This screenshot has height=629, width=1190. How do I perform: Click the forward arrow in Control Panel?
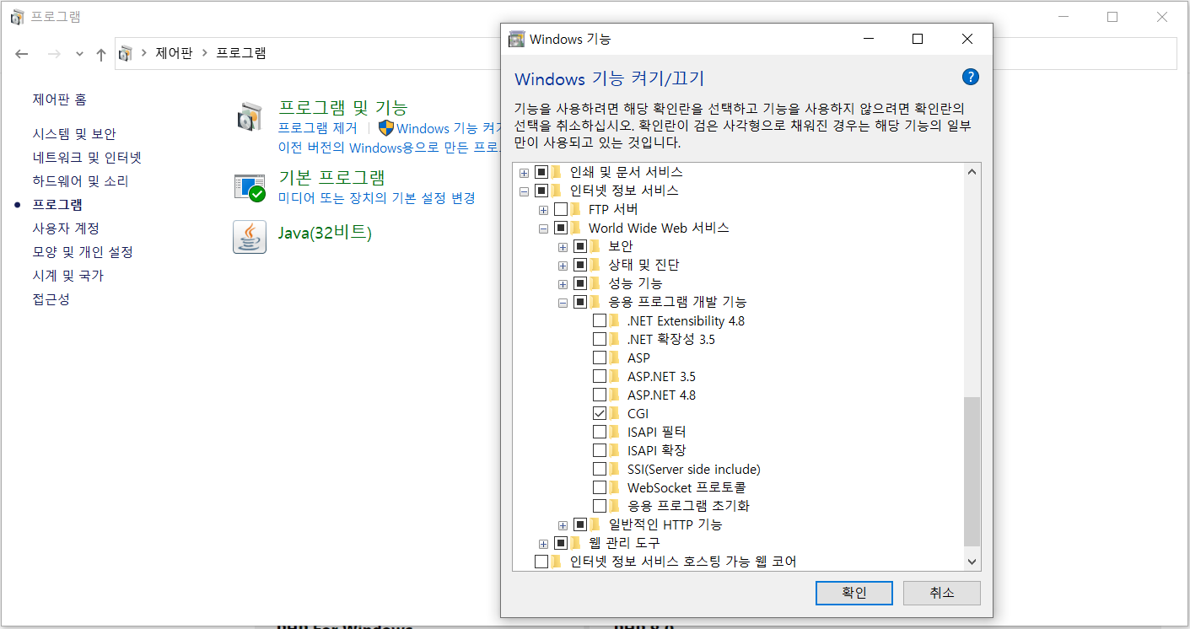(x=54, y=54)
